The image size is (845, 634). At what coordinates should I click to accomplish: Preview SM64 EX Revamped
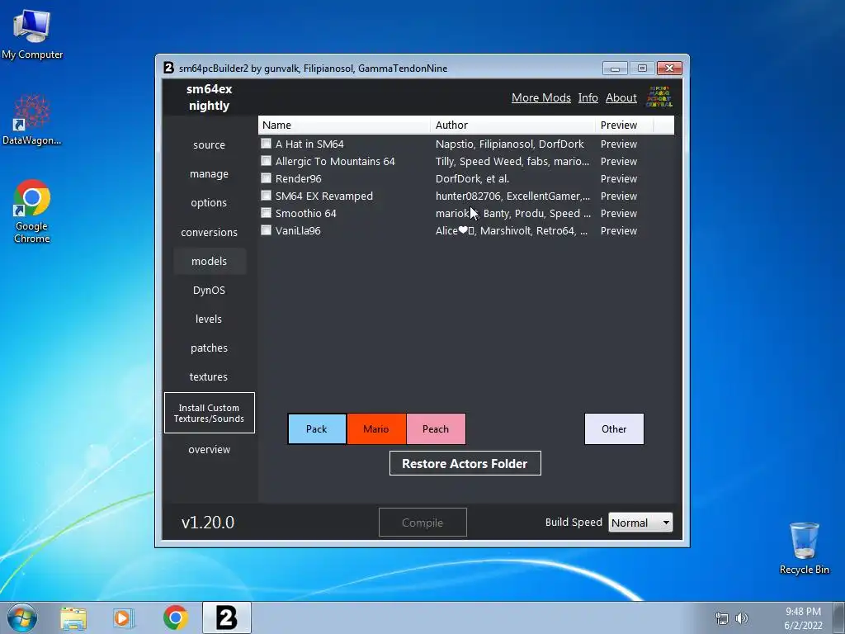click(x=619, y=196)
